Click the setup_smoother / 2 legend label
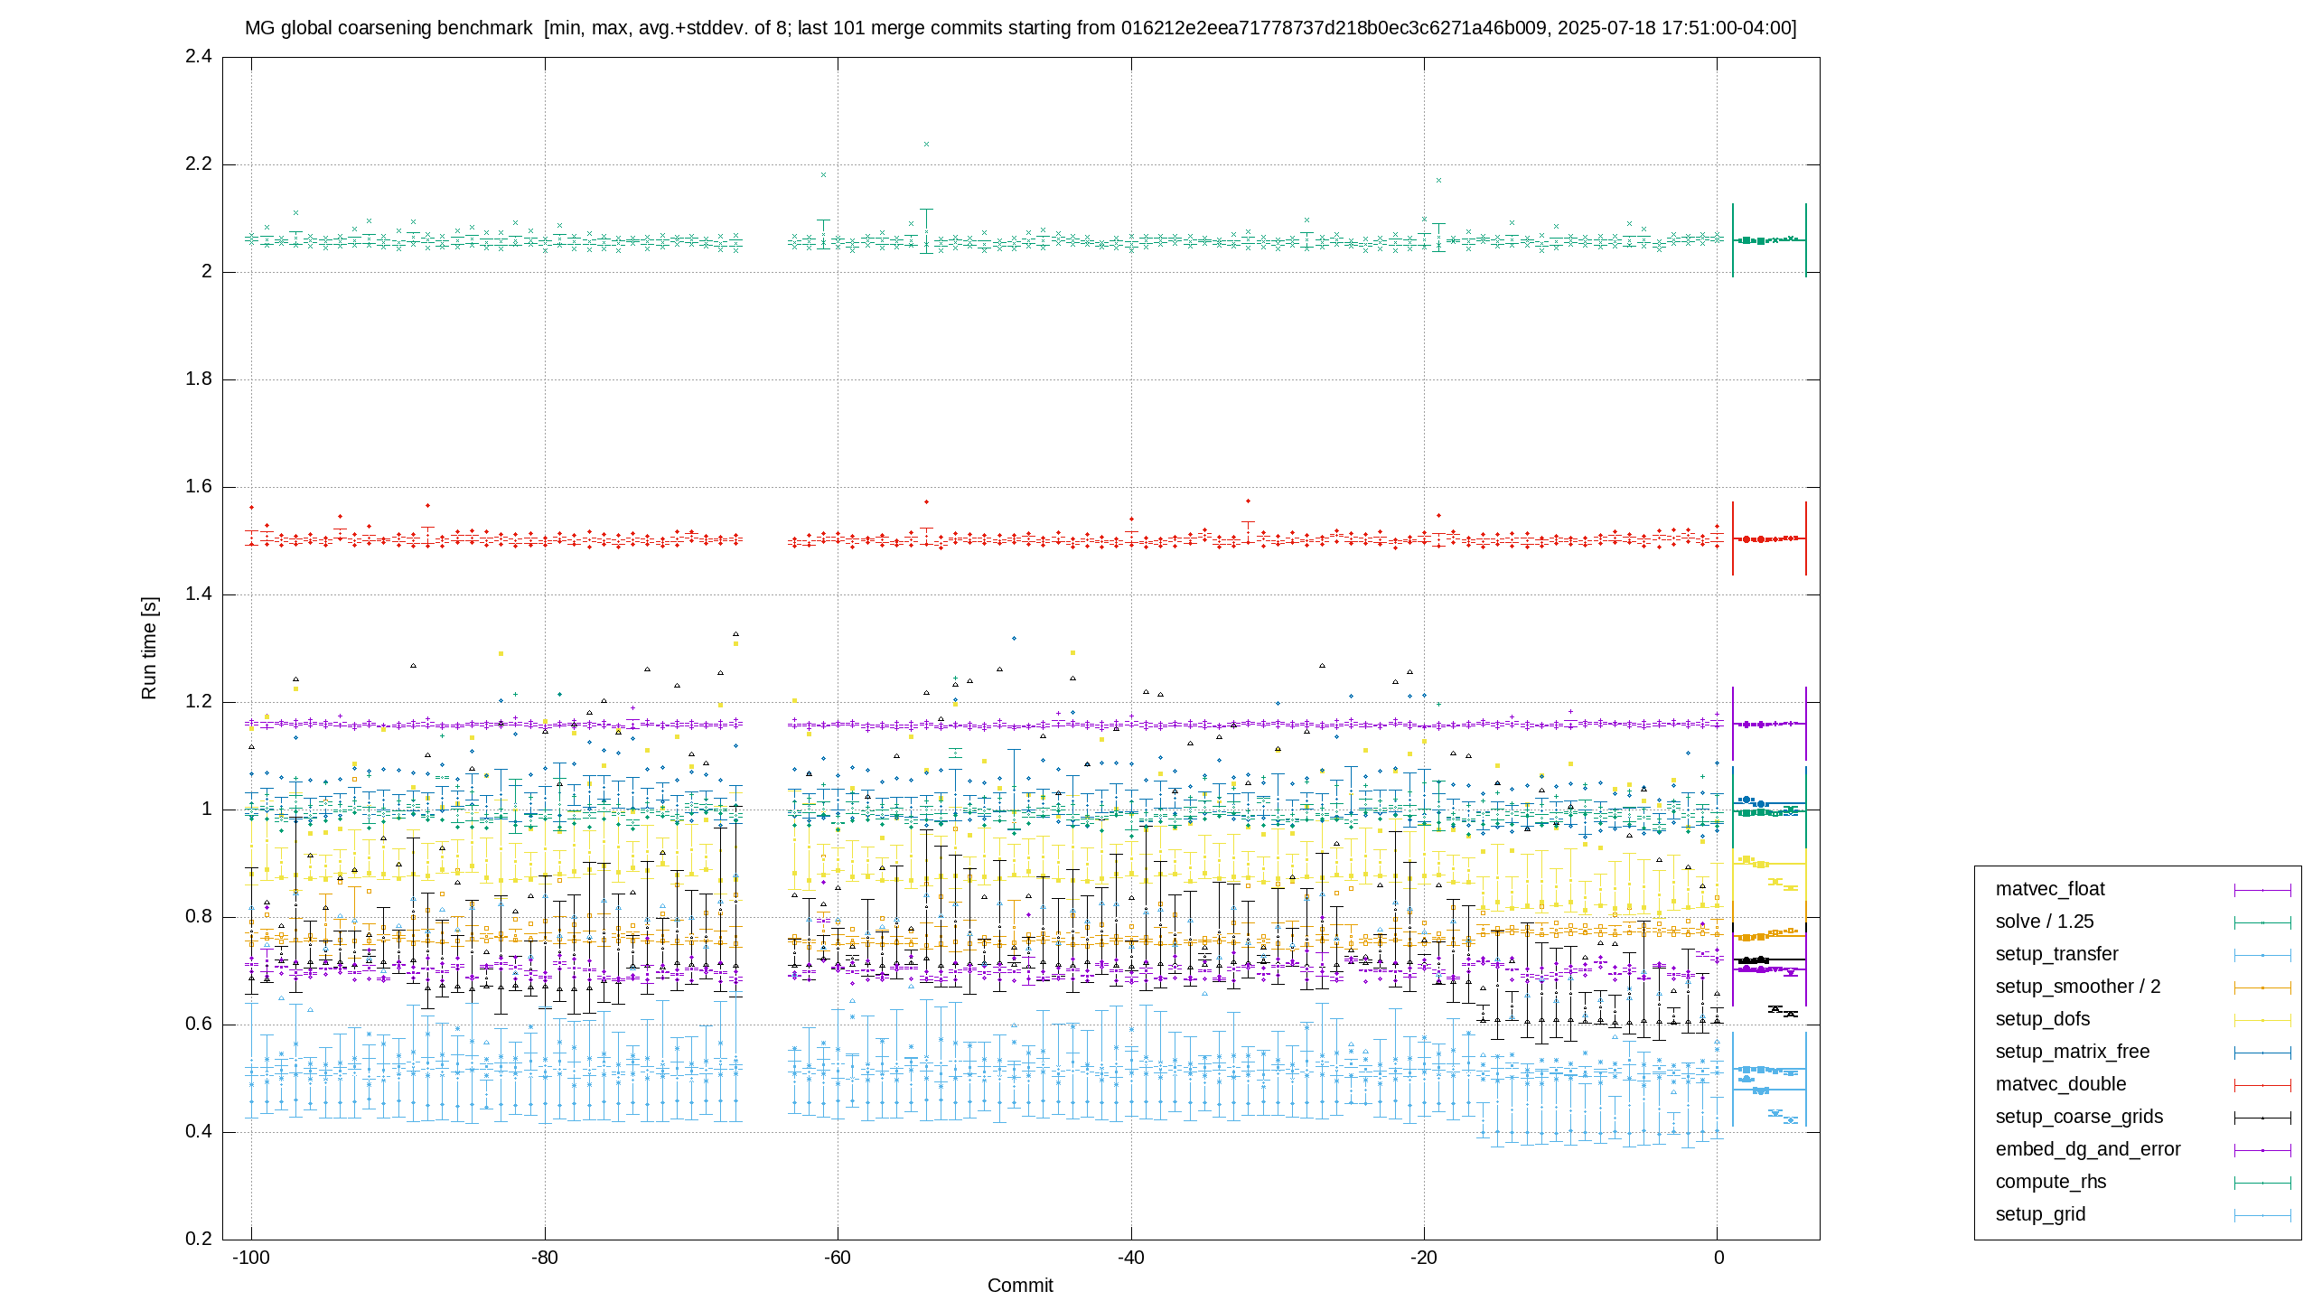This screenshot has width=2313, height=1301. coord(2078,987)
